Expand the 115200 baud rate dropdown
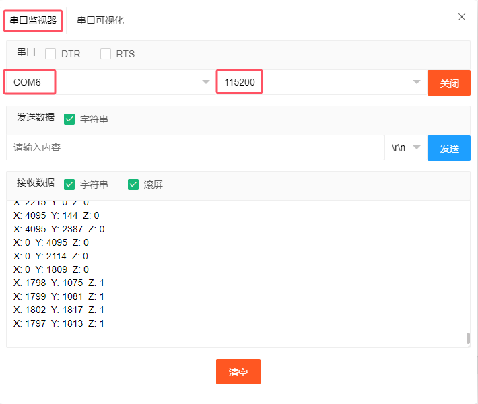478x404 pixels. click(x=320, y=82)
